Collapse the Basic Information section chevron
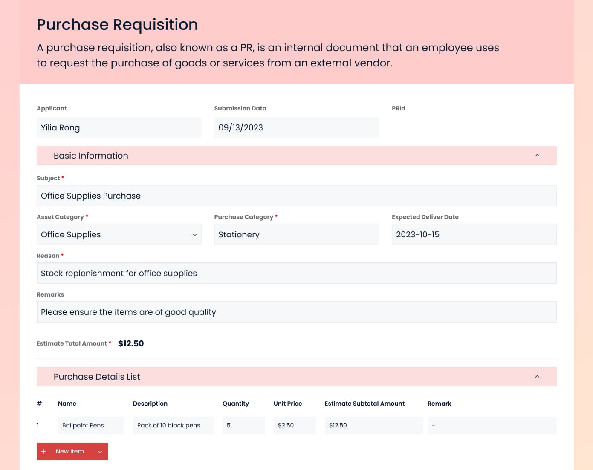This screenshot has height=470, width=593. tap(537, 156)
